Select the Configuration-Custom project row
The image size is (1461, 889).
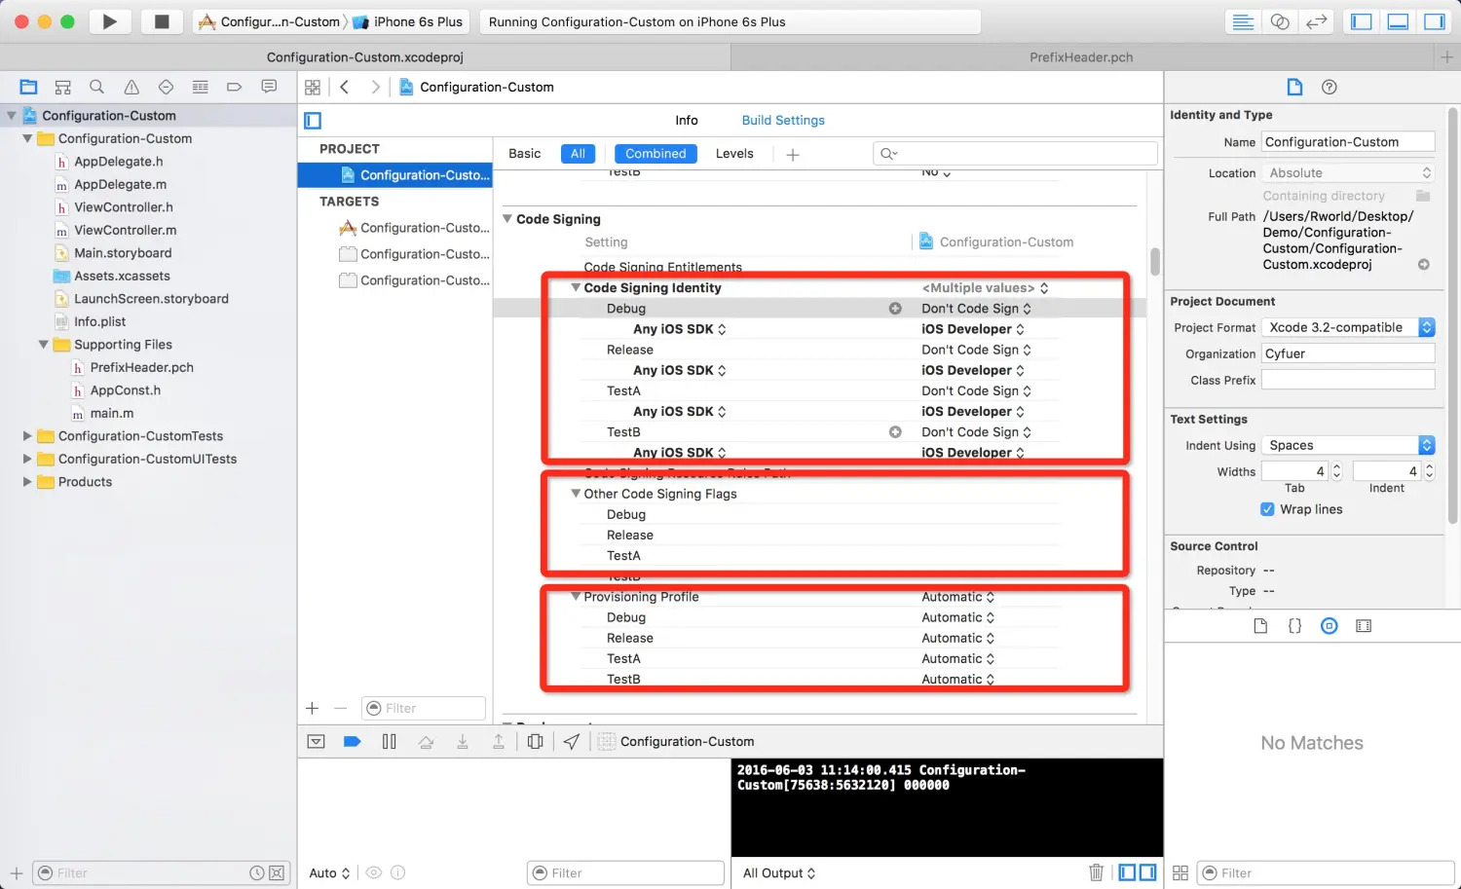coord(395,175)
